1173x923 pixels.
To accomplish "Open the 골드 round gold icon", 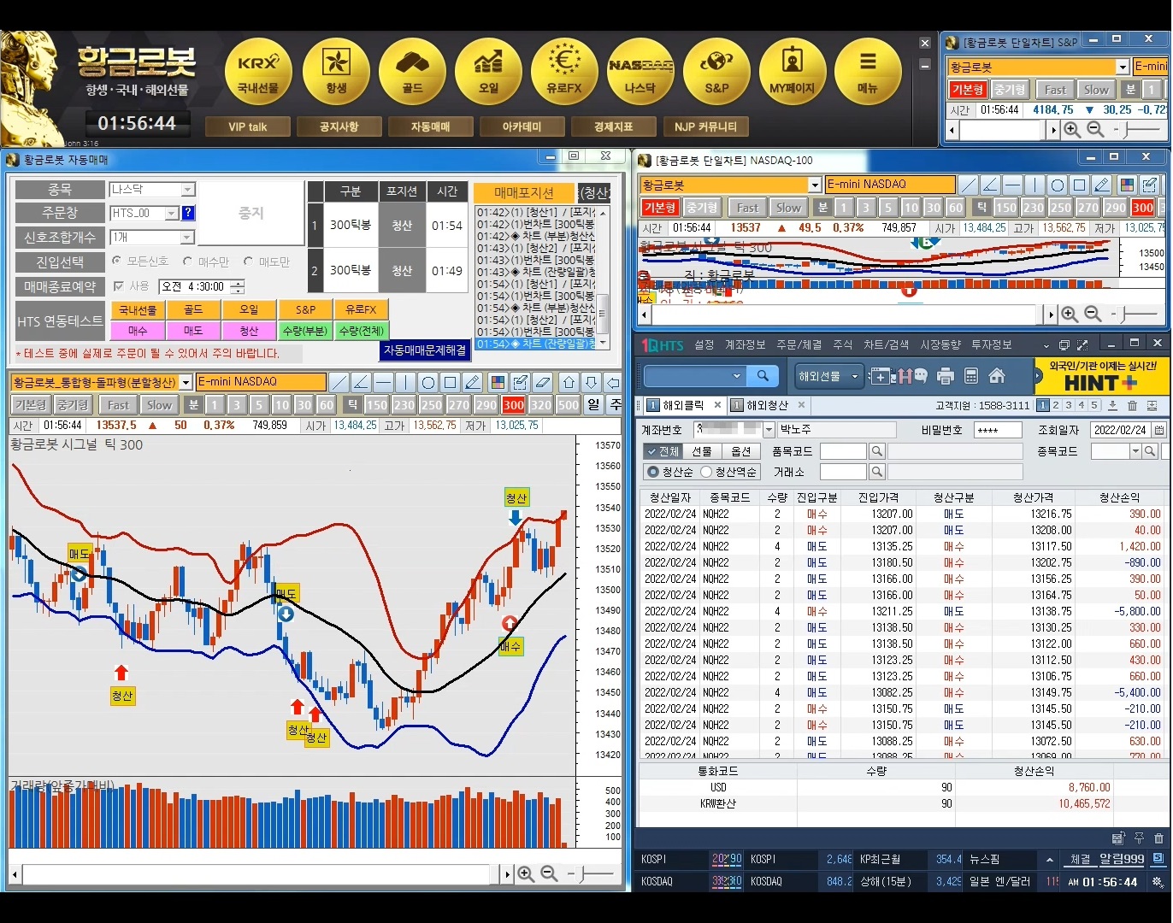I will (x=412, y=72).
